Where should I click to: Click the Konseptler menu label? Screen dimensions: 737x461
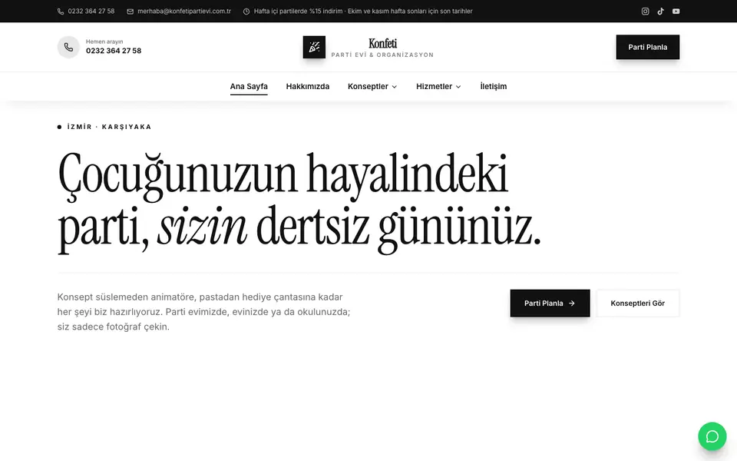click(x=368, y=87)
